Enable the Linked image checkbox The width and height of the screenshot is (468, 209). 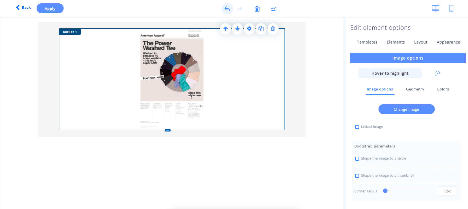point(357,127)
